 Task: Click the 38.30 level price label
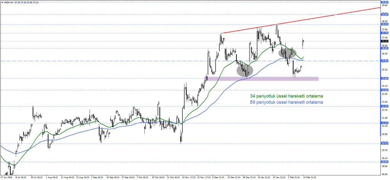385,24
